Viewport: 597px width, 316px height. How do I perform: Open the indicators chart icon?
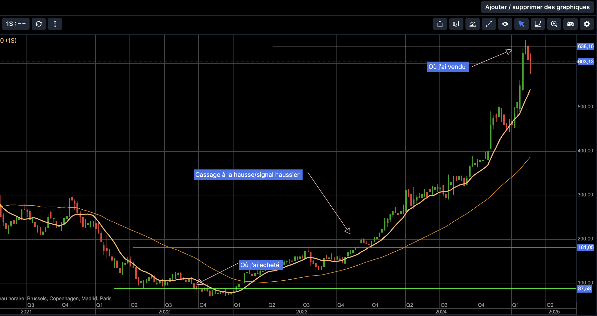[472, 24]
